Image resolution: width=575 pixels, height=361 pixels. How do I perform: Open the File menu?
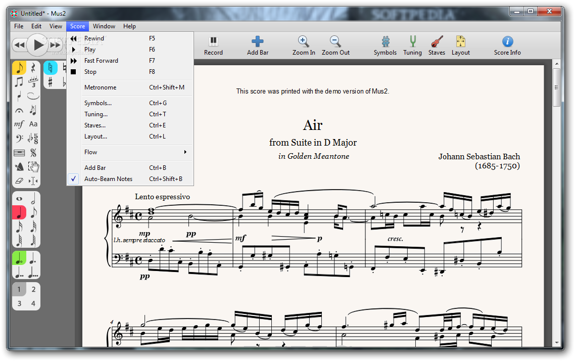point(19,26)
